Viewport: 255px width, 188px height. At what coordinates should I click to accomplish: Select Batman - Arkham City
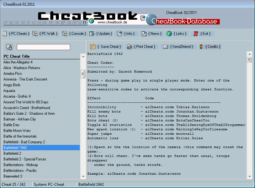(42, 119)
